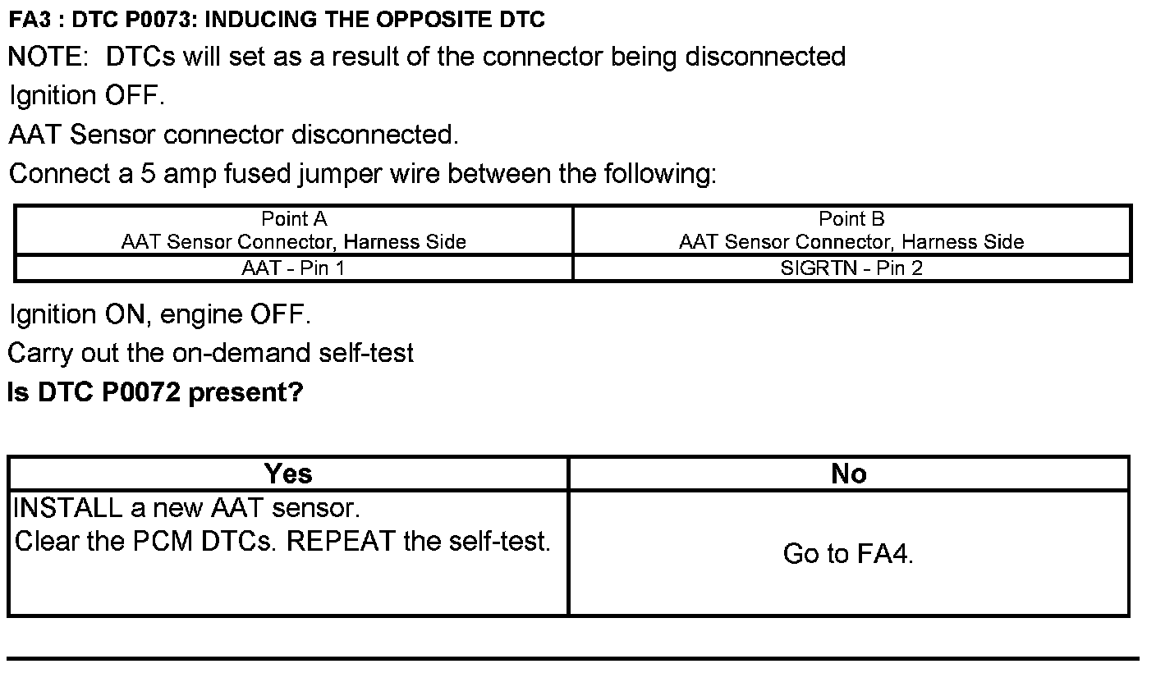Image resolution: width=1156 pixels, height=673 pixels.
Task: Select the 'Ignition OFF.' step line
Action: [x=87, y=96]
